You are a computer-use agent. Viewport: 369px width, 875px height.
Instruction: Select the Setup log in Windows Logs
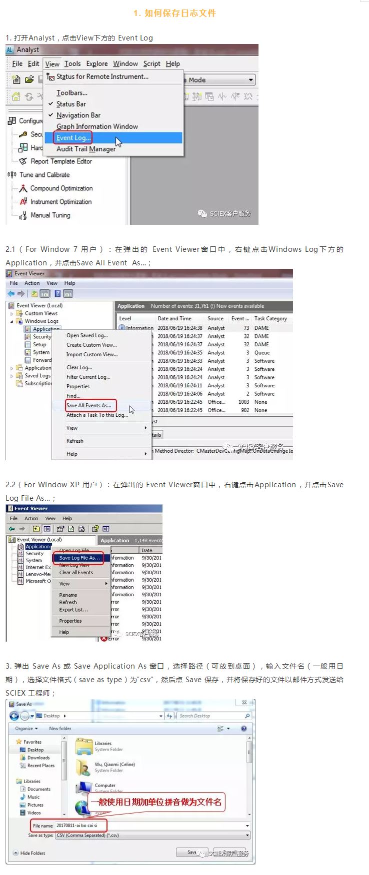[39, 344]
